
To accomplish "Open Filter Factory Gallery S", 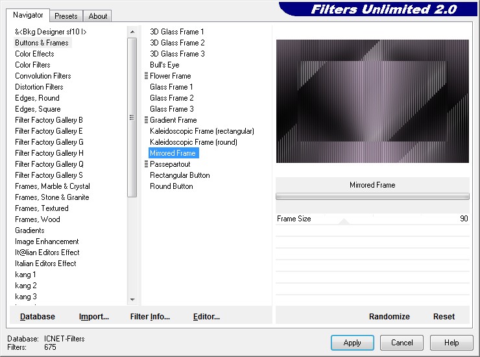I will click(49, 175).
